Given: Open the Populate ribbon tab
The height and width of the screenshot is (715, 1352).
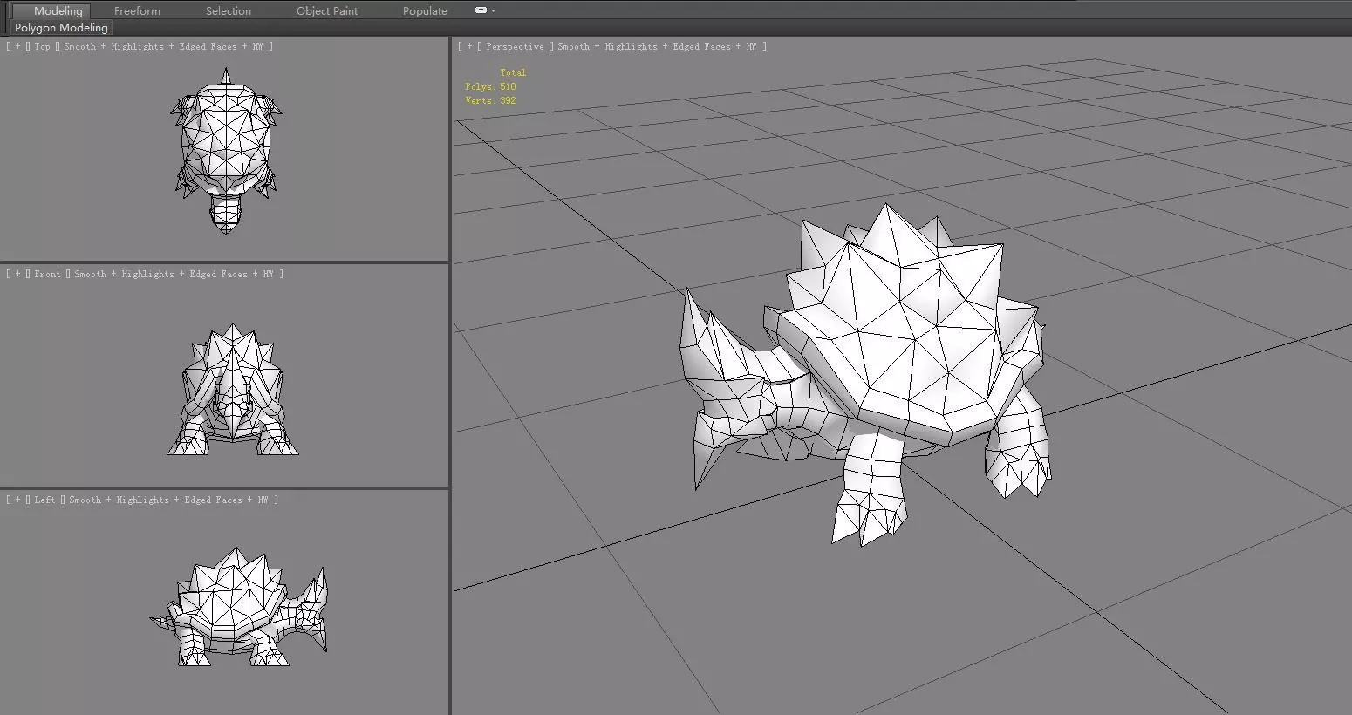Looking at the screenshot, I should pos(425,10).
